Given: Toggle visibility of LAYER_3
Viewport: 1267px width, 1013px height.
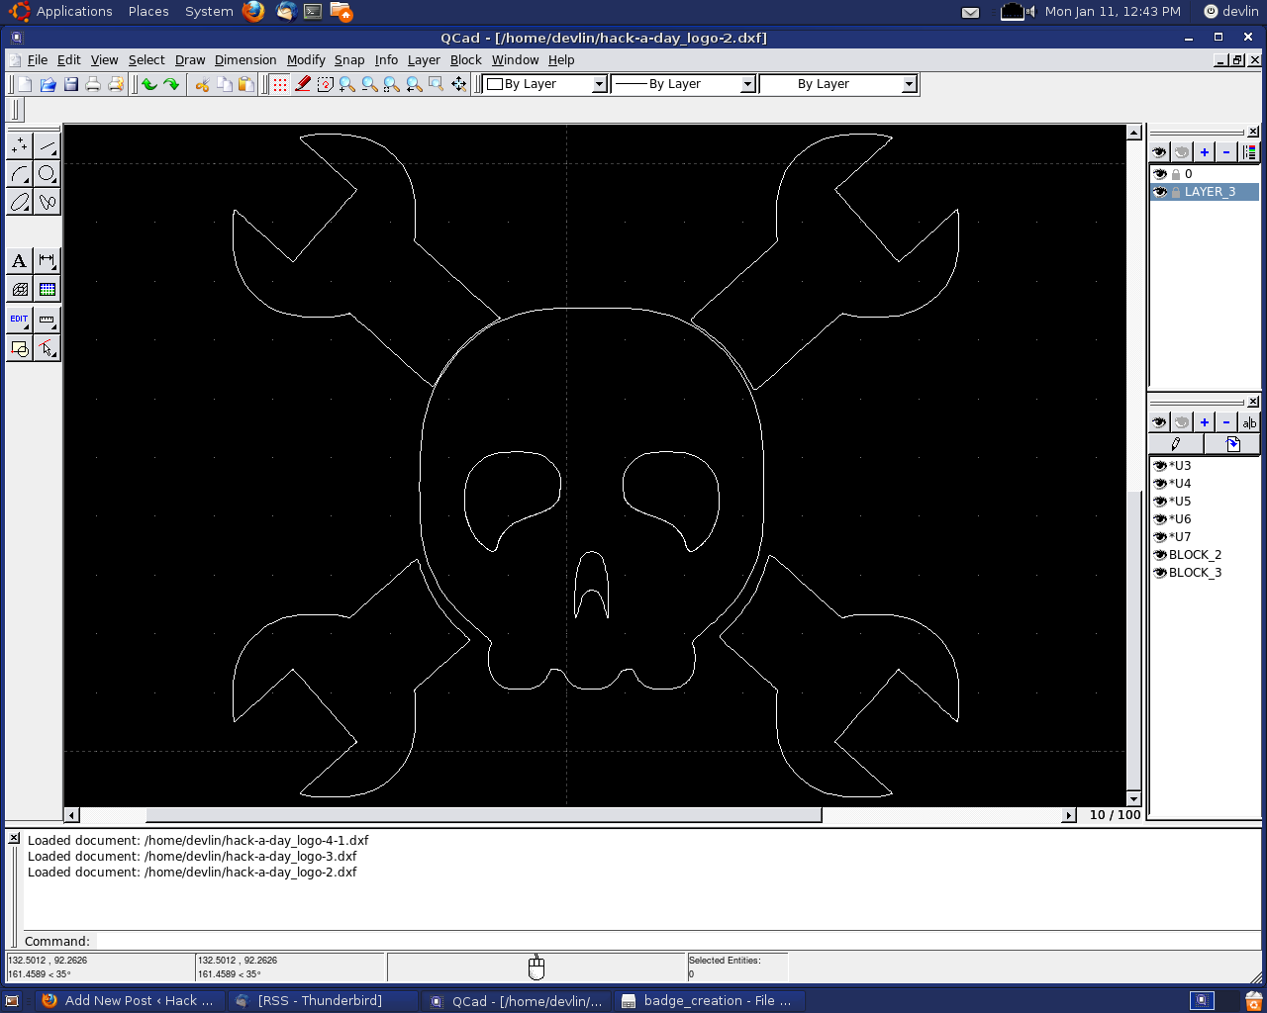Looking at the screenshot, I should [1160, 192].
